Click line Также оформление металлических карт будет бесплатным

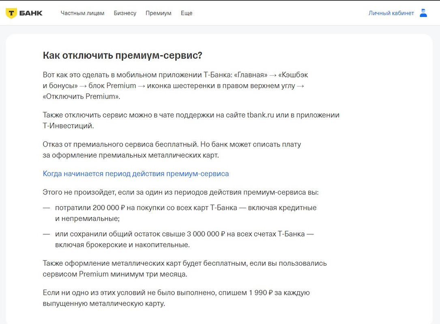coord(185,264)
